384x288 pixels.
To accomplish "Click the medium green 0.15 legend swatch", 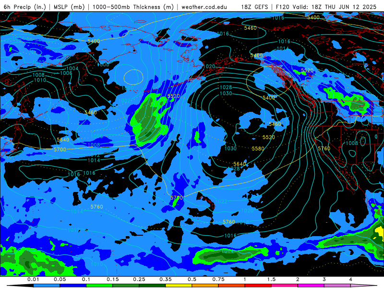I will [126, 286].
